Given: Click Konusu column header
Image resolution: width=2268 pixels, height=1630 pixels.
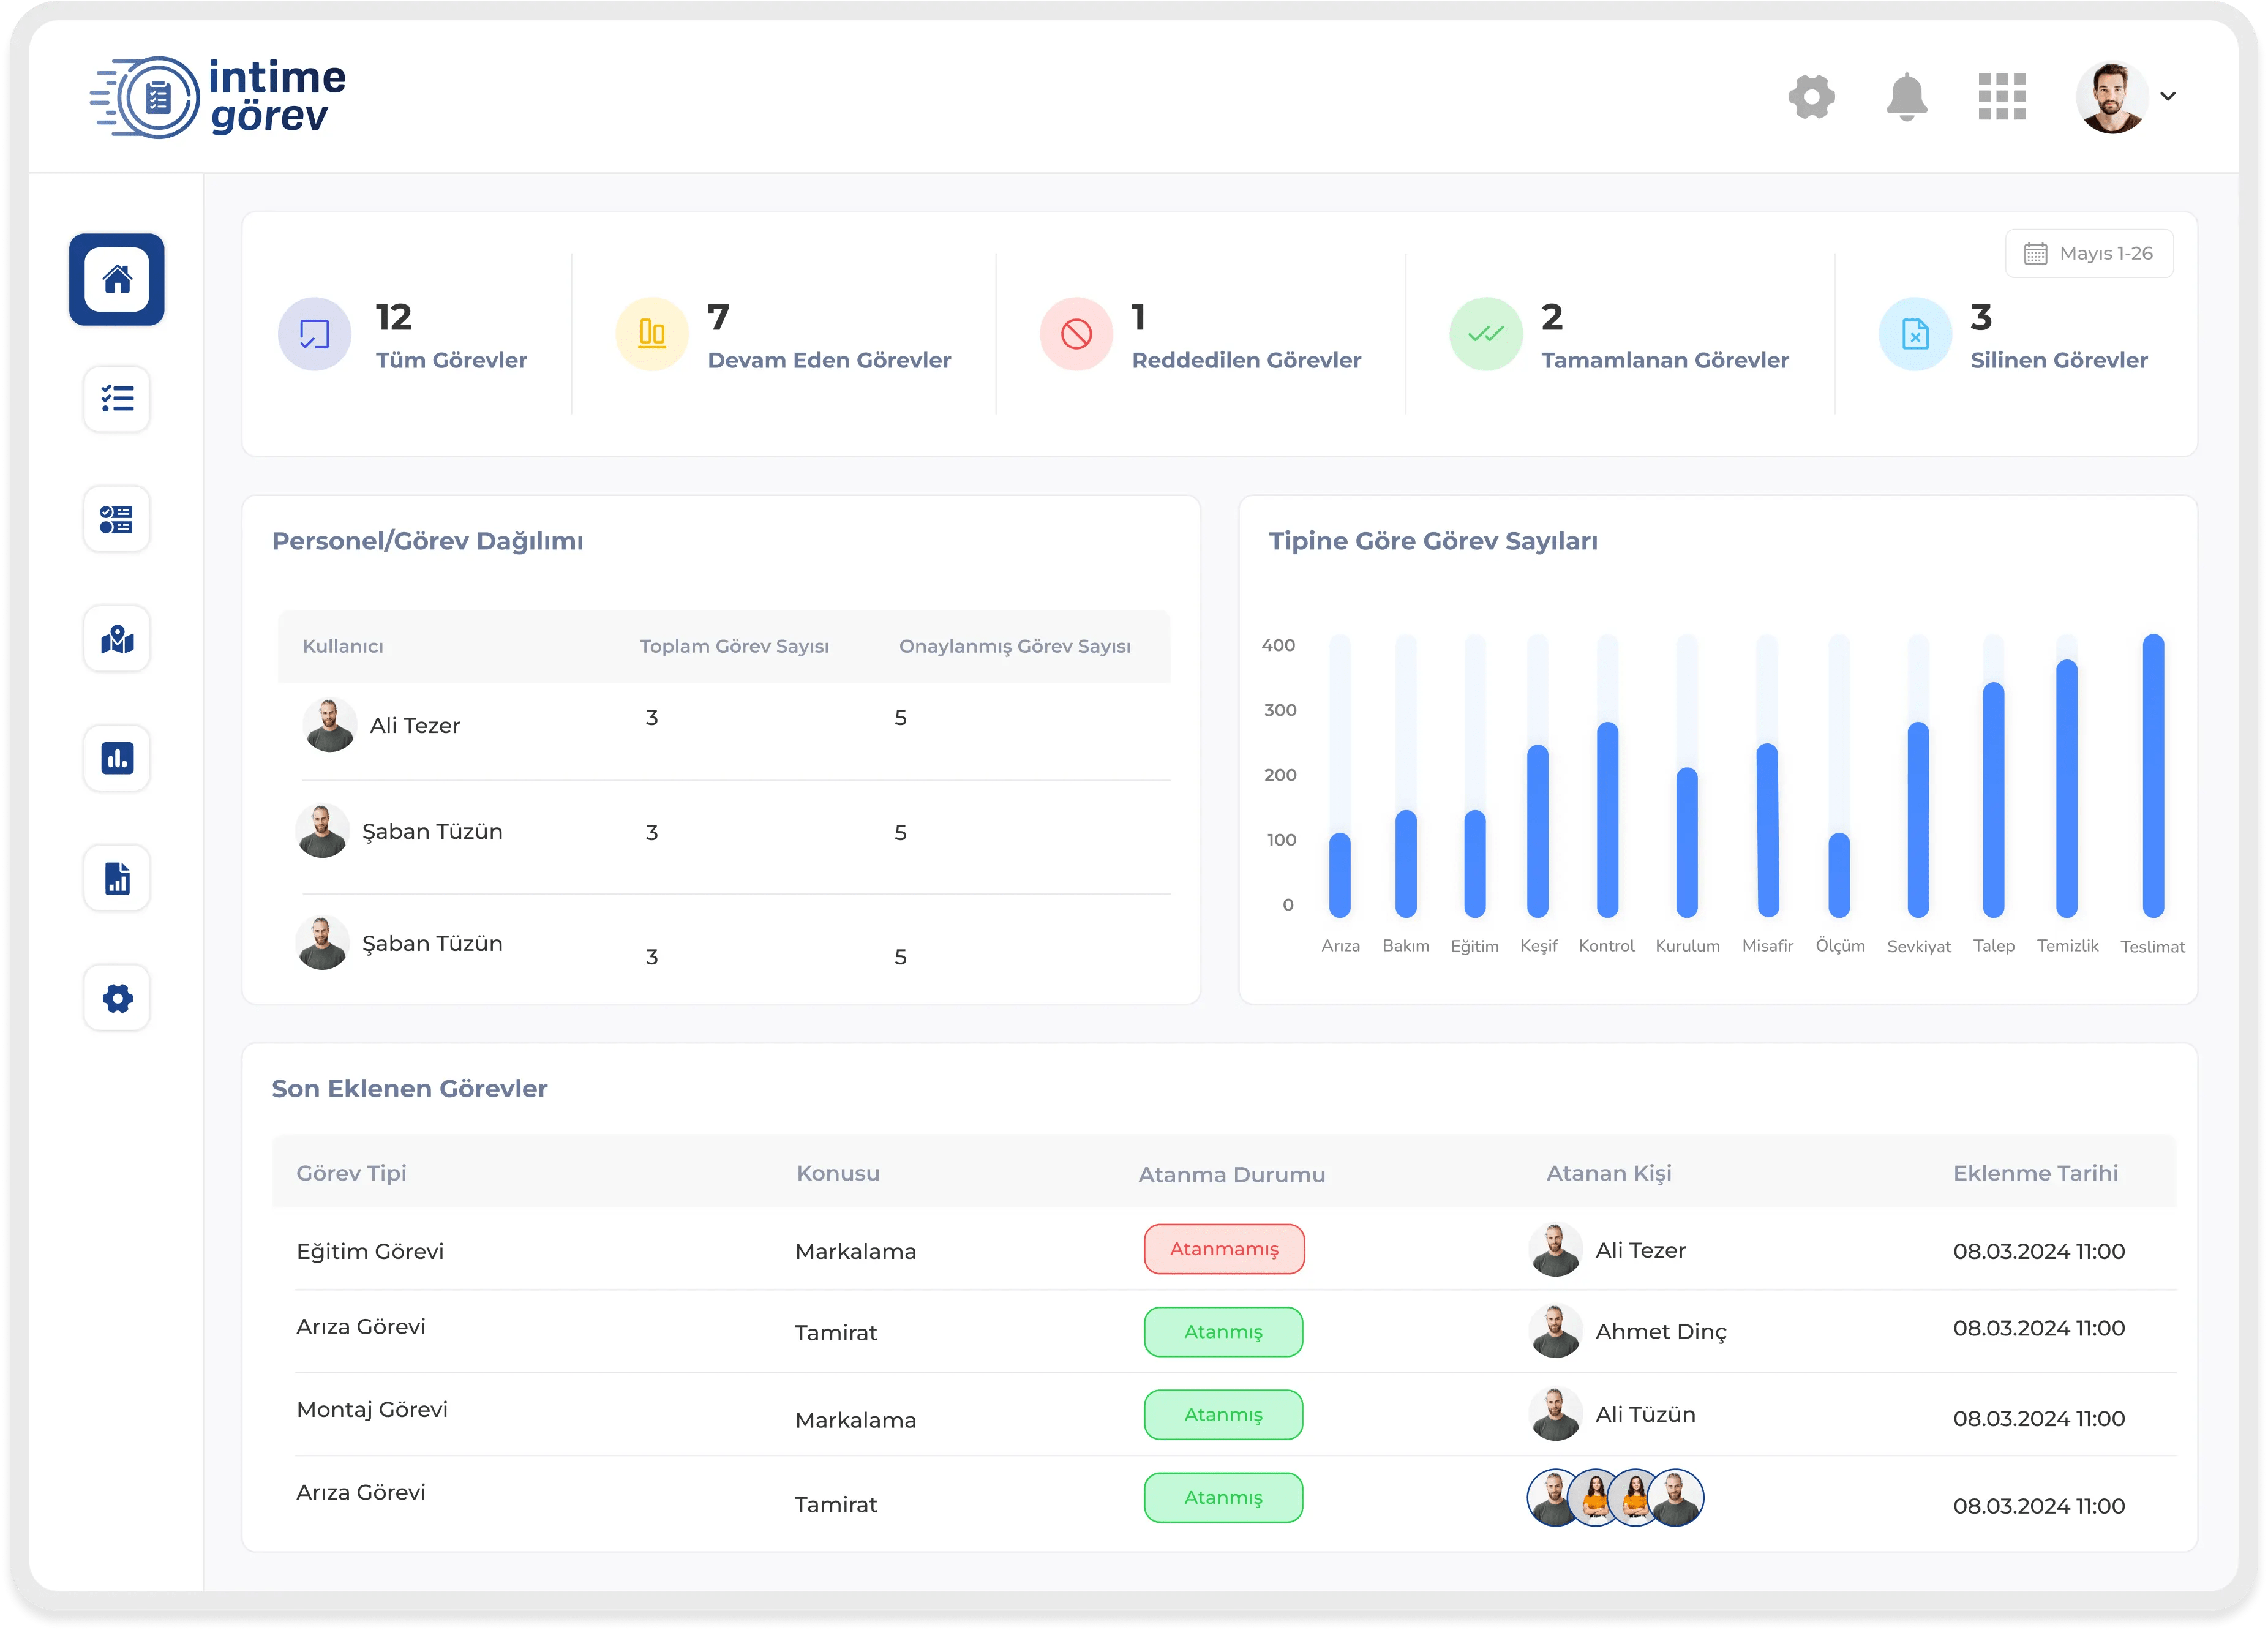Looking at the screenshot, I should 838,1173.
